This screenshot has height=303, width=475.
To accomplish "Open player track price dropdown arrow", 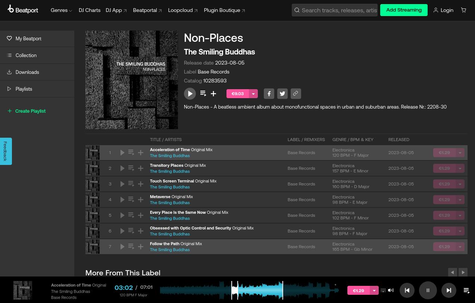I will [374, 290].
